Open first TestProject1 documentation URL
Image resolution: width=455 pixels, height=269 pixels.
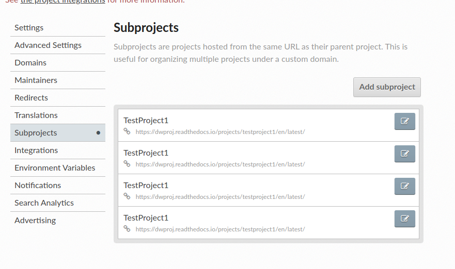[x=220, y=132]
